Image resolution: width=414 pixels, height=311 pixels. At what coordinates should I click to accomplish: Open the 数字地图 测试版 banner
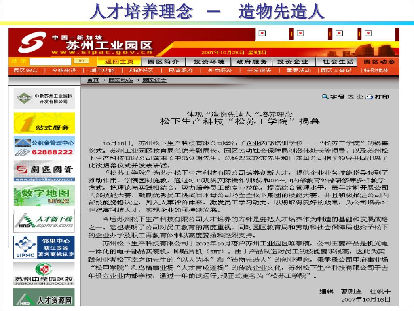coord(44,196)
